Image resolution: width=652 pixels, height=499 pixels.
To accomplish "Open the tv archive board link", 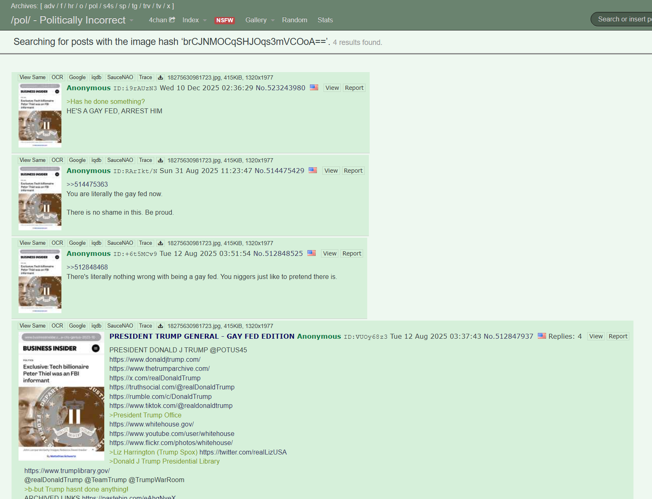I will point(159,6).
